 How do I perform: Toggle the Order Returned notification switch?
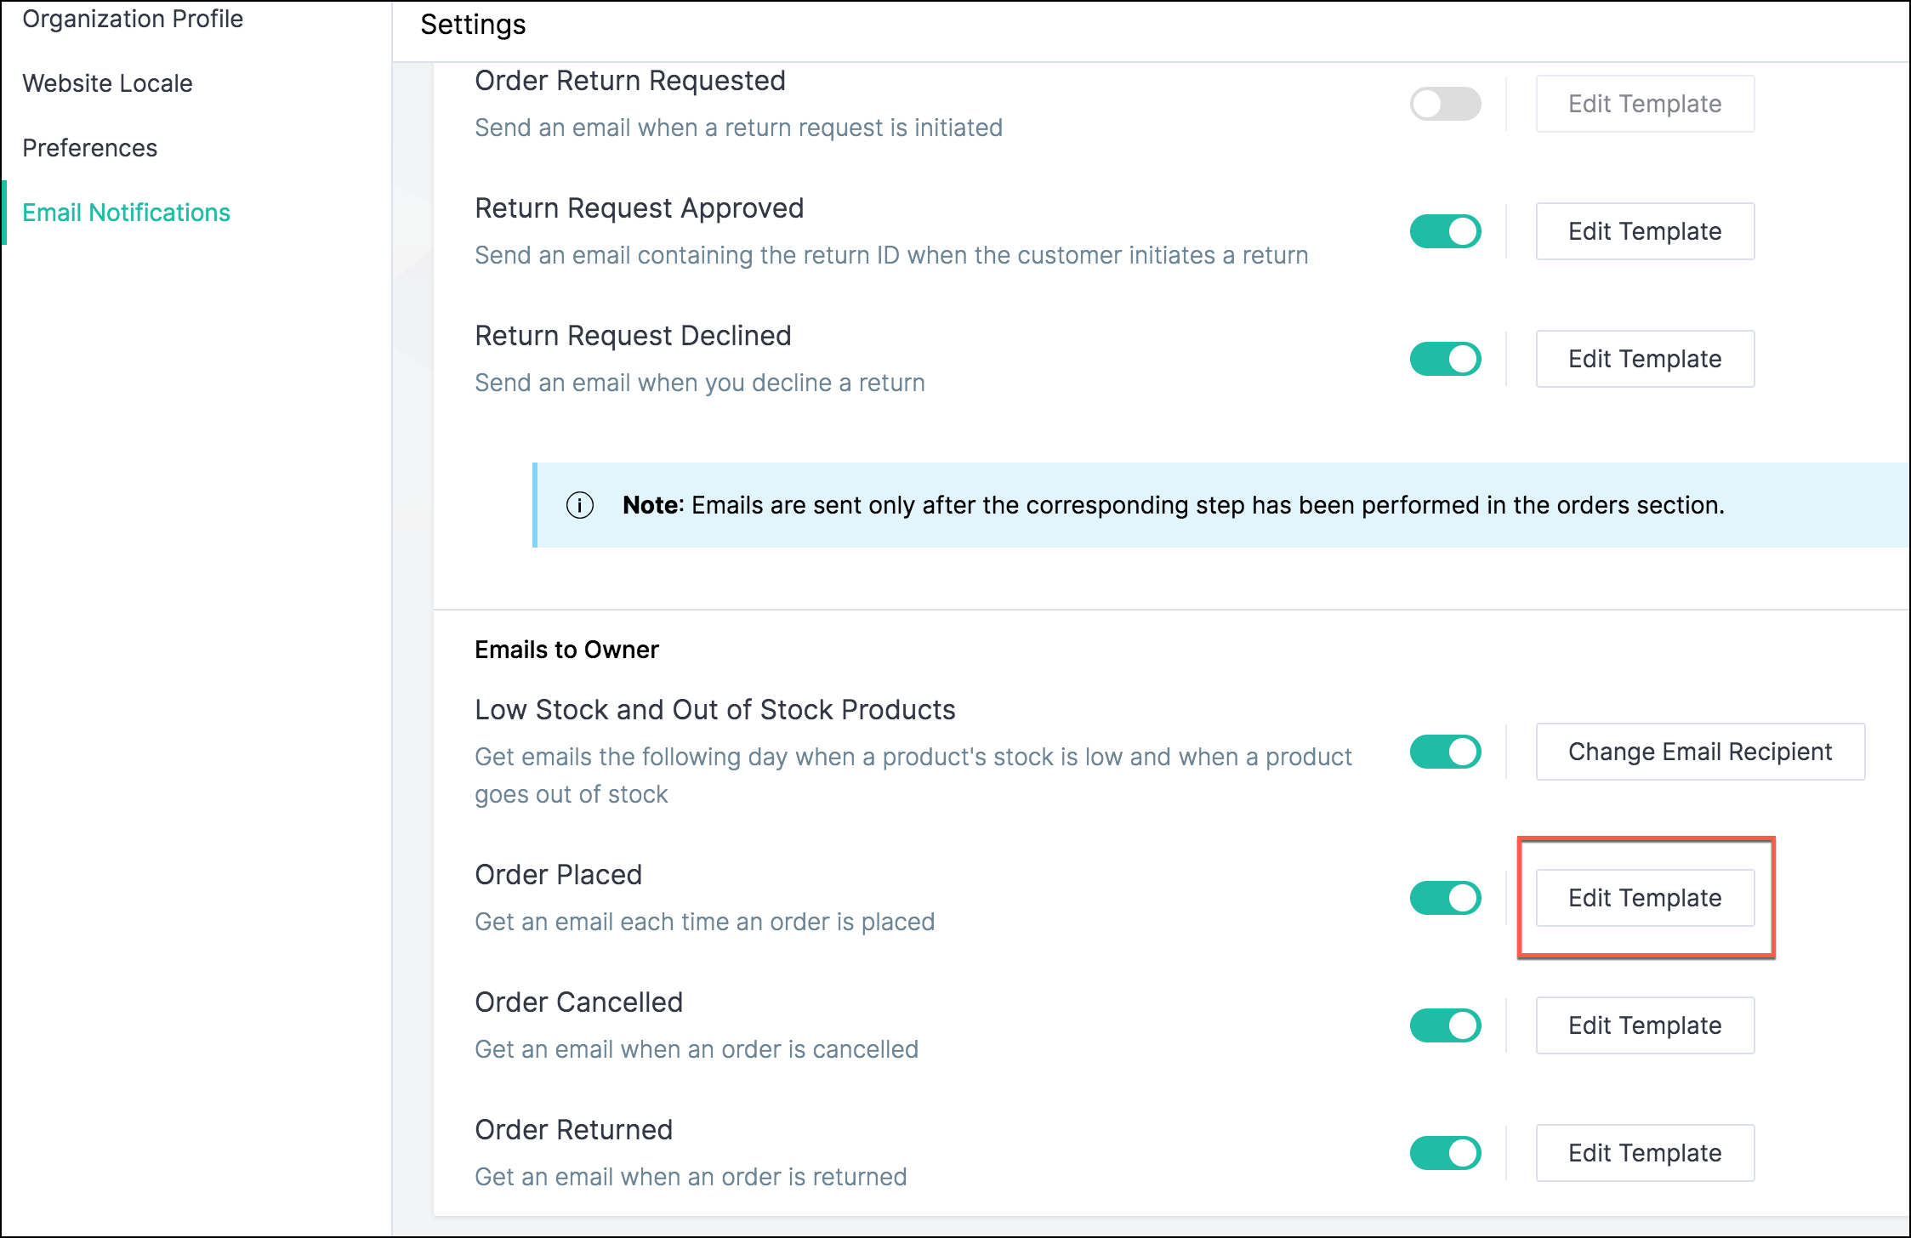[1445, 1153]
